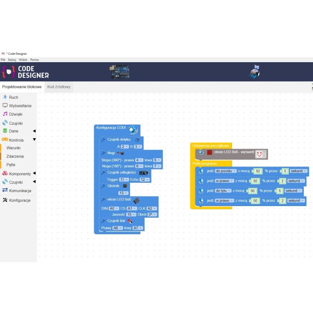This screenshot has width=313, height=313.
Task: Open the 'do przodu' direction dropdown
Action: [x=225, y=171]
